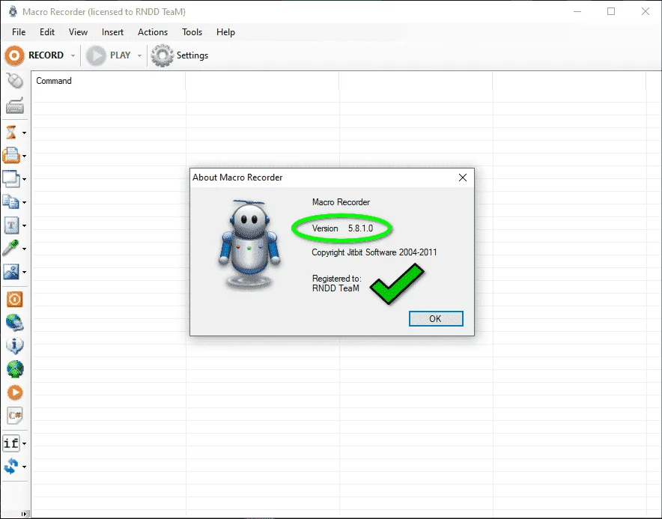This screenshot has height=519, width=662.
Task: Click the 'RNDD TeaM' registered name
Action: coord(335,288)
